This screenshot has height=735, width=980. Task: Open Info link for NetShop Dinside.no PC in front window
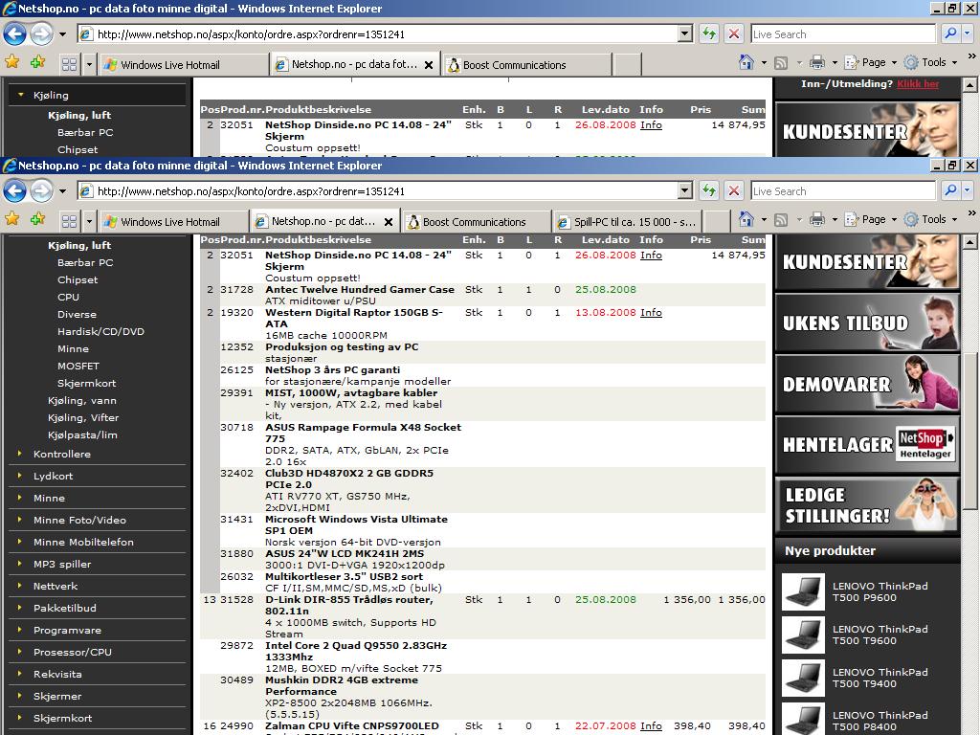(651, 255)
